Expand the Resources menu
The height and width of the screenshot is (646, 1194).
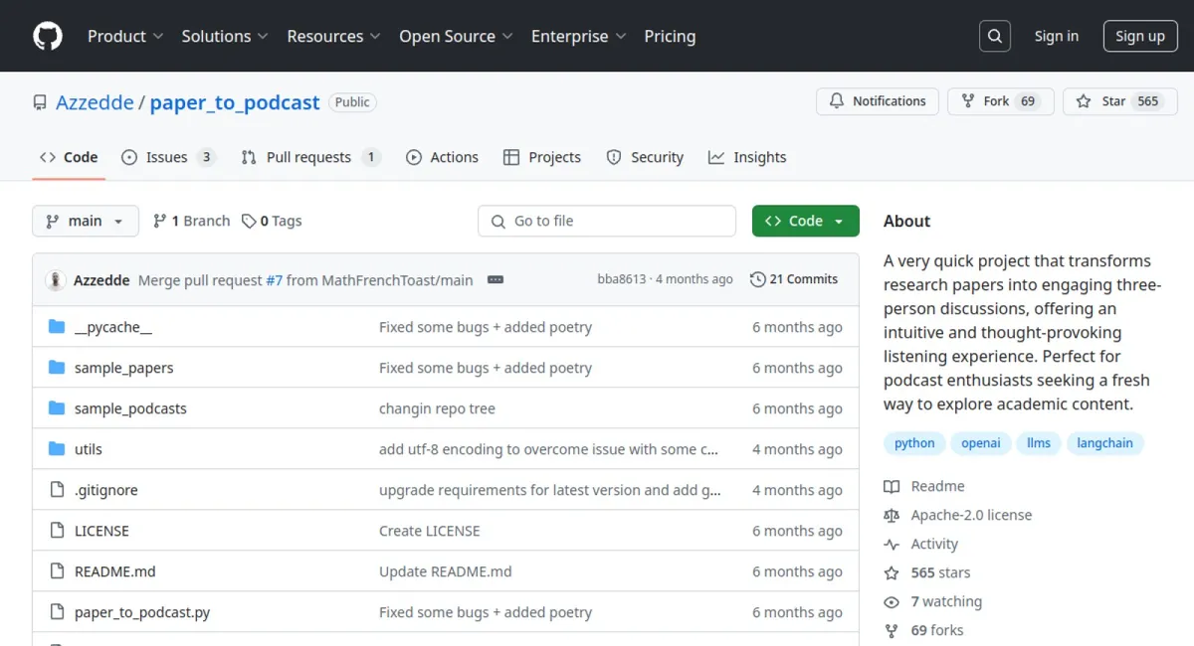[334, 36]
